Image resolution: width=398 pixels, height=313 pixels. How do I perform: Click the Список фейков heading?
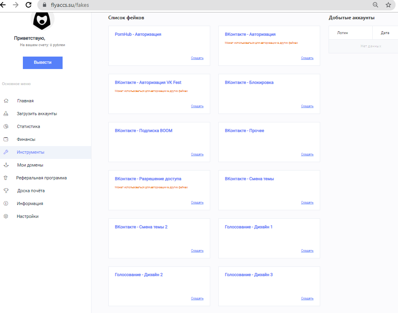tap(126, 18)
